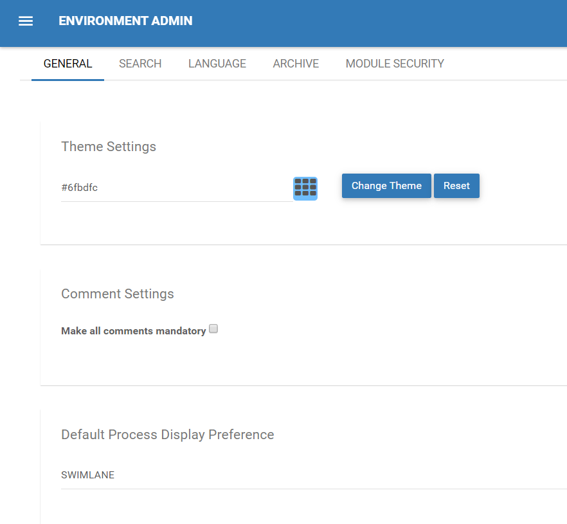Click the Comment Settings heading
567x524 pixels.
coord(118,294)
